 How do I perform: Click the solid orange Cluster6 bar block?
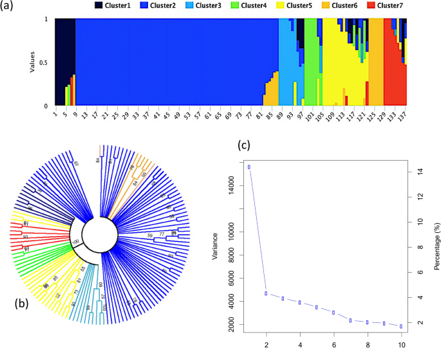point(376,62)
